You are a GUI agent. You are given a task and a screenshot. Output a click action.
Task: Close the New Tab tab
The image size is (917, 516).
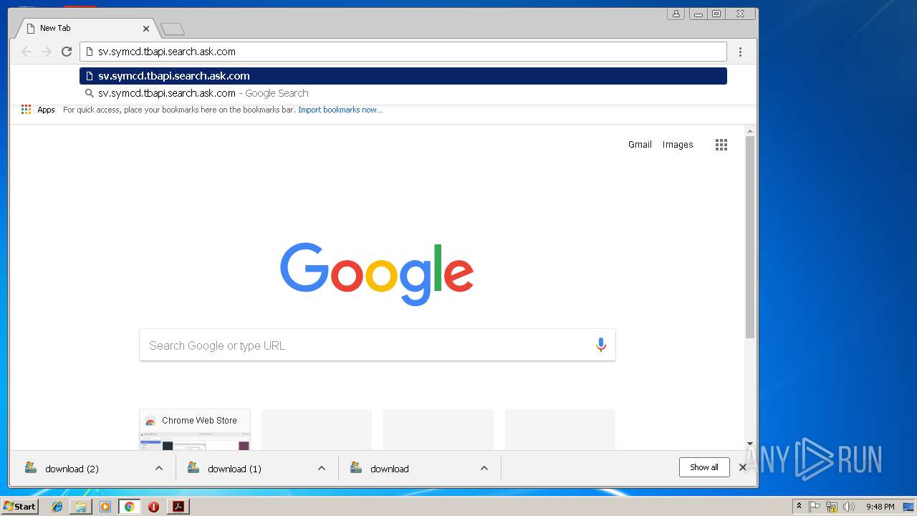(146, 29)
